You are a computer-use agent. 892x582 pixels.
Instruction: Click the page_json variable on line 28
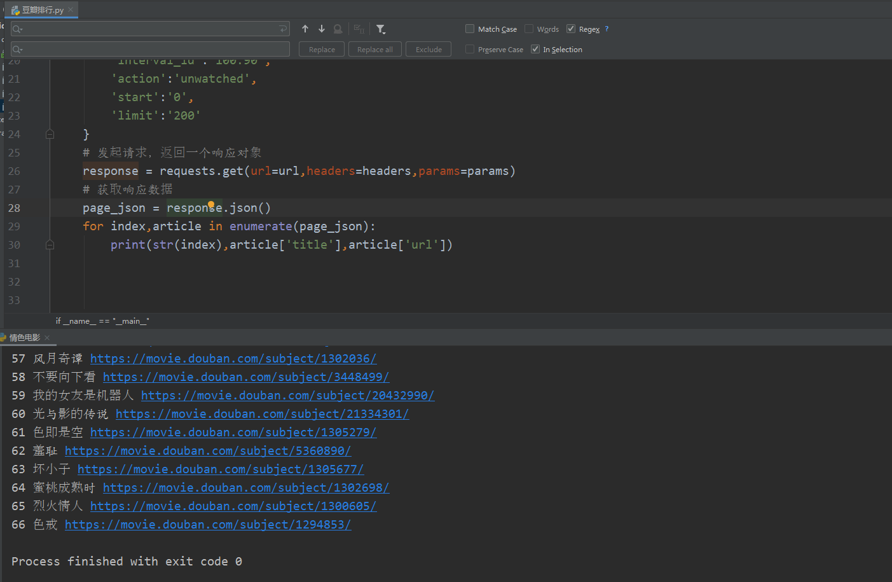[114, 208]
